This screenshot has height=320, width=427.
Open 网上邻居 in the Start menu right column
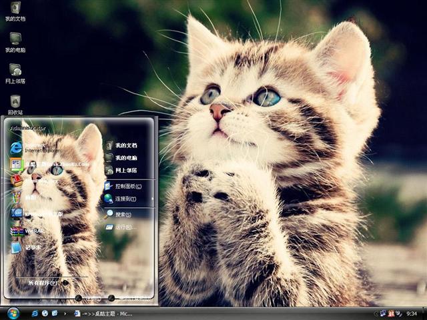click(x=121, y=171)
